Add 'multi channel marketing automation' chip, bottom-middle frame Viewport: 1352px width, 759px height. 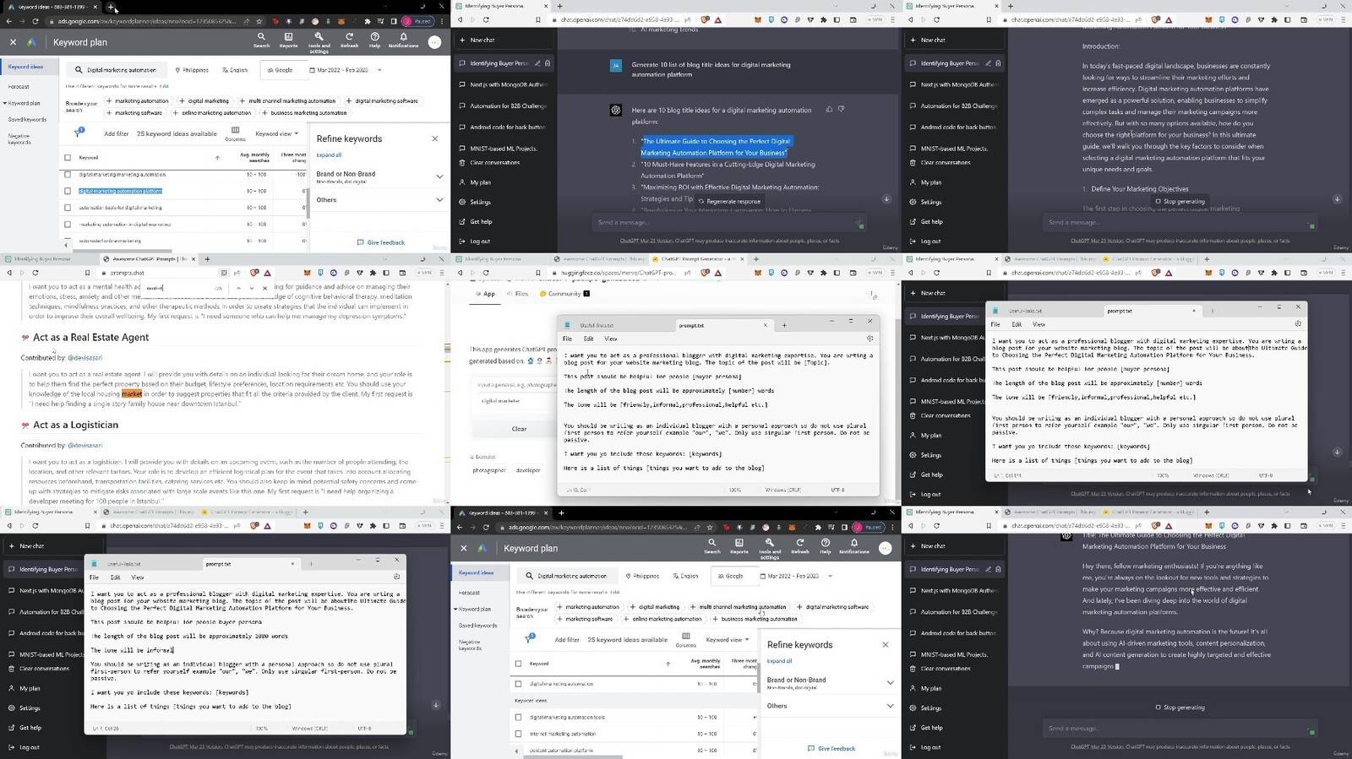[x=738, y=607]
